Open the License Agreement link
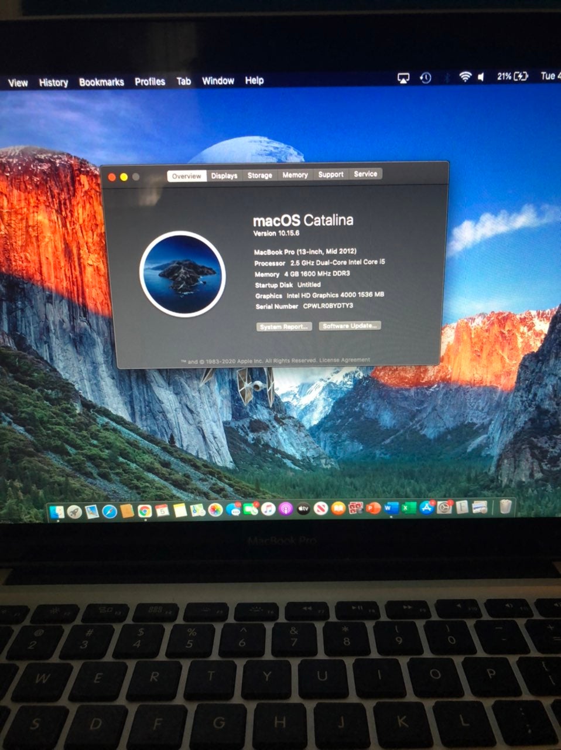Image resolution: width=561 pixels, height=750 pixels. 344,360
